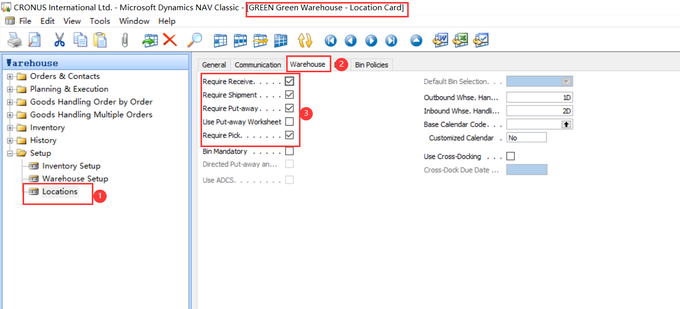
Task: Click the Paste icon in the toolbar
Action: pyautogui.click(x=101, y=40)
